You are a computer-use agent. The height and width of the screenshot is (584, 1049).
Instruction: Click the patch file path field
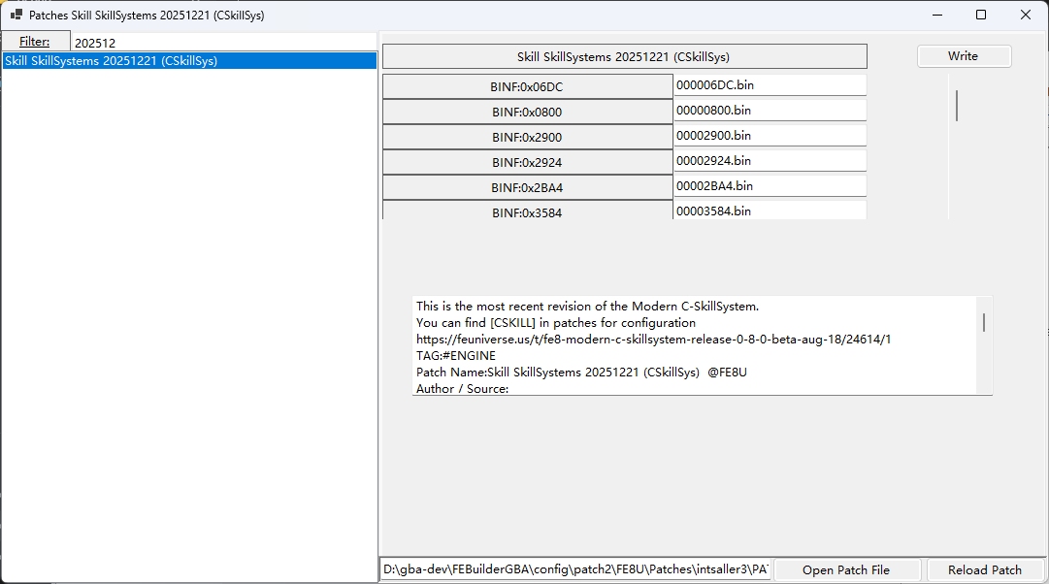click(576, 569)
